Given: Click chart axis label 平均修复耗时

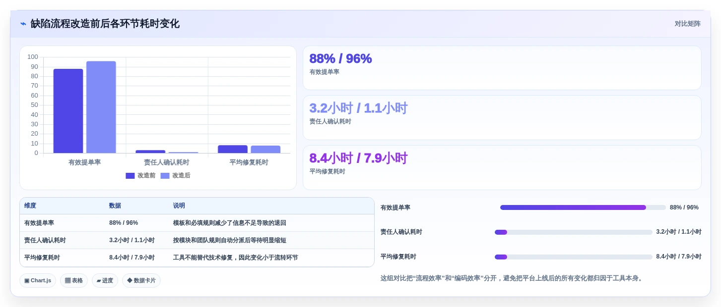Looking at the screenshot, I should point(249,162).
